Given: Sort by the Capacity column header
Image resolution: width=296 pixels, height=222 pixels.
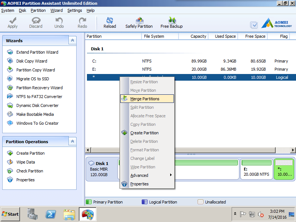Looking at the screenshot, I should [193, 36].
